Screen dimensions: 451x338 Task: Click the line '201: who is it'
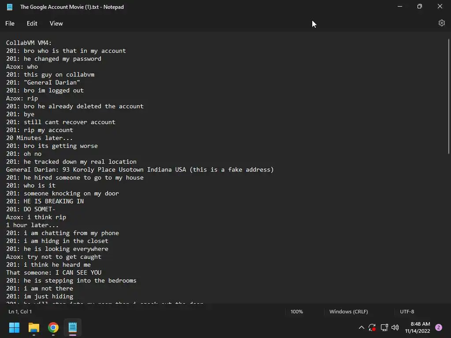[x=31, y=185]
